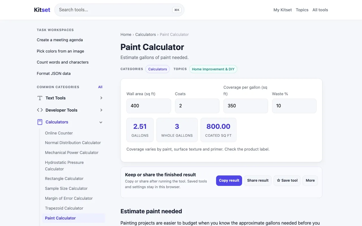Select the Calculators category label
Image resolution: width=362 pixels, height=226 pixels.
tap(57, 122)
